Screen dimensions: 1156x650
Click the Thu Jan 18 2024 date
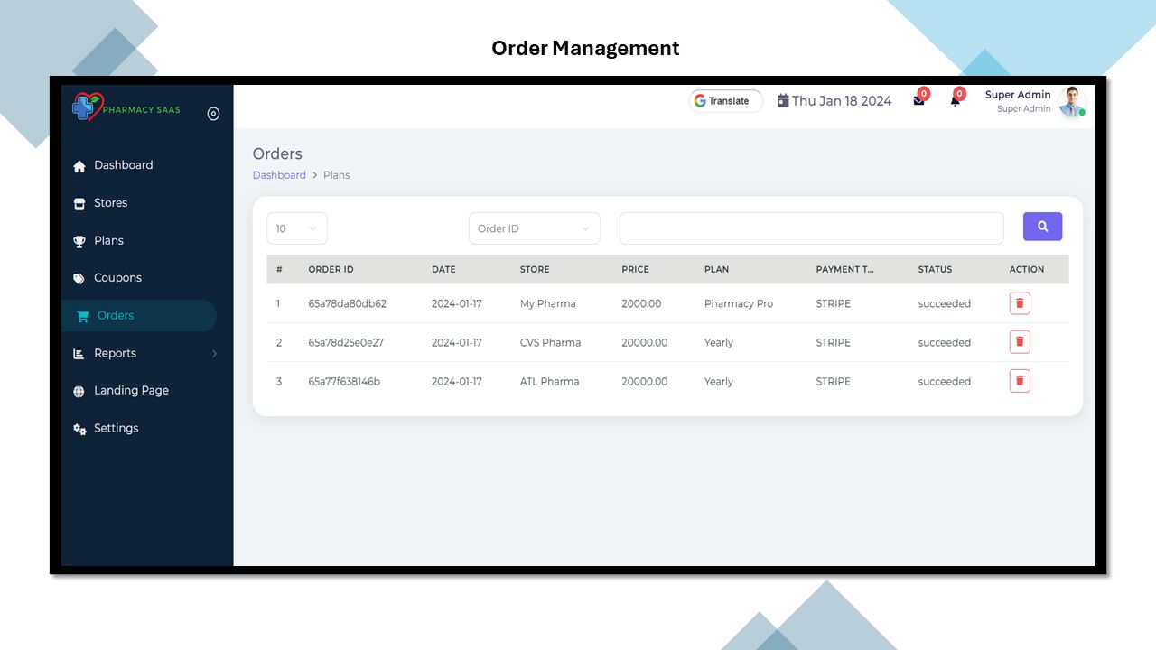[x=842, y=101]
